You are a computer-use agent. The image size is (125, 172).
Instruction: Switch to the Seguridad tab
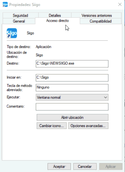pos(20,15)
